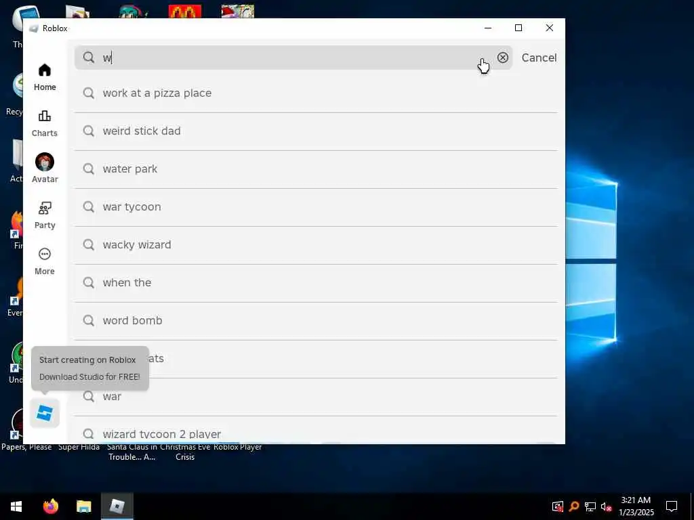Click the Roblox window title icon
Image resolution: width=694 pixels, height=520 pixels.
[34, 28]
